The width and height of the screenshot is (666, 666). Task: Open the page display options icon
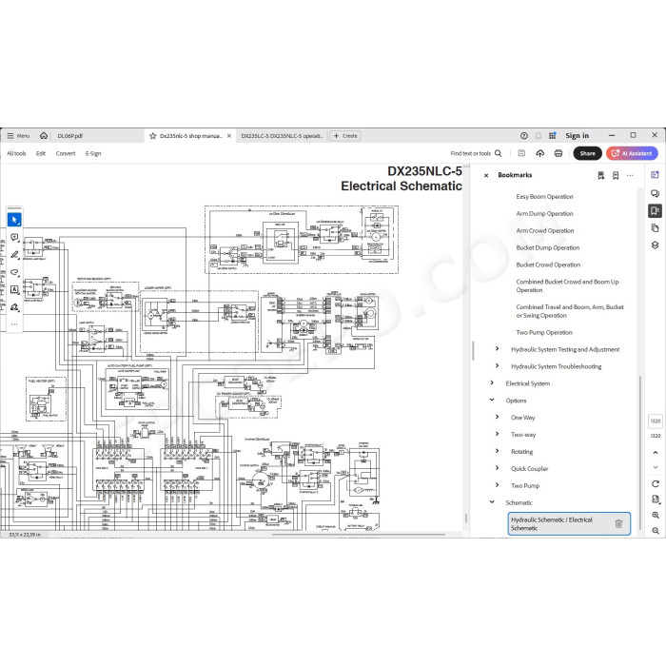(x=656, y=499)
